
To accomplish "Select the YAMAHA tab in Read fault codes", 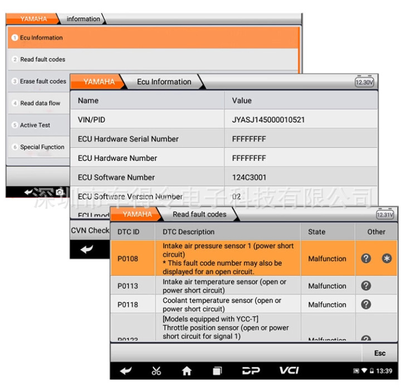I will point(137,214).
